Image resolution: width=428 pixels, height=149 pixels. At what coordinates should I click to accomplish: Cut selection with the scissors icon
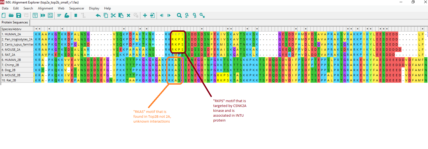click(x=113, y=16)
